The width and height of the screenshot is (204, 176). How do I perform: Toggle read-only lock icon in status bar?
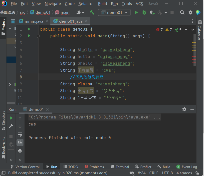(x=197, y=173)
